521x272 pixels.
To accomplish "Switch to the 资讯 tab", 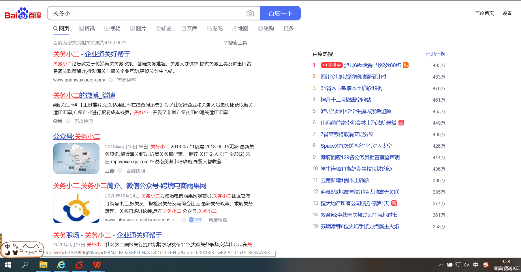I will pyautogui.click(x=87, y=28).
